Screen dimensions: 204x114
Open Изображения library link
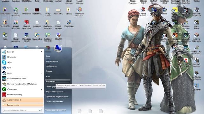pos(51,66)
